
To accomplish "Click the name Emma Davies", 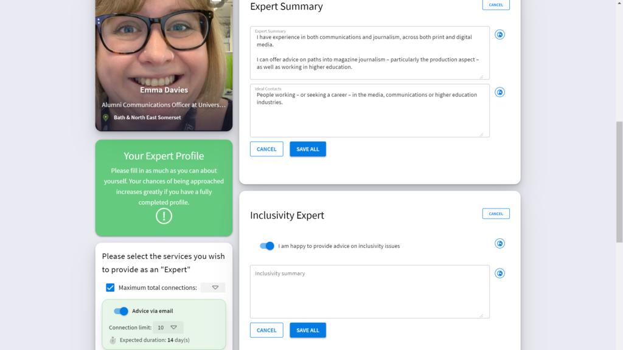I will coord(164,90).
